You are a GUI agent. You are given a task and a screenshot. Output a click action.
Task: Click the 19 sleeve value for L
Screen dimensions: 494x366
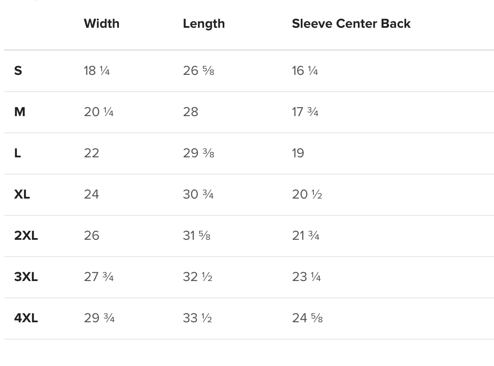298,153
